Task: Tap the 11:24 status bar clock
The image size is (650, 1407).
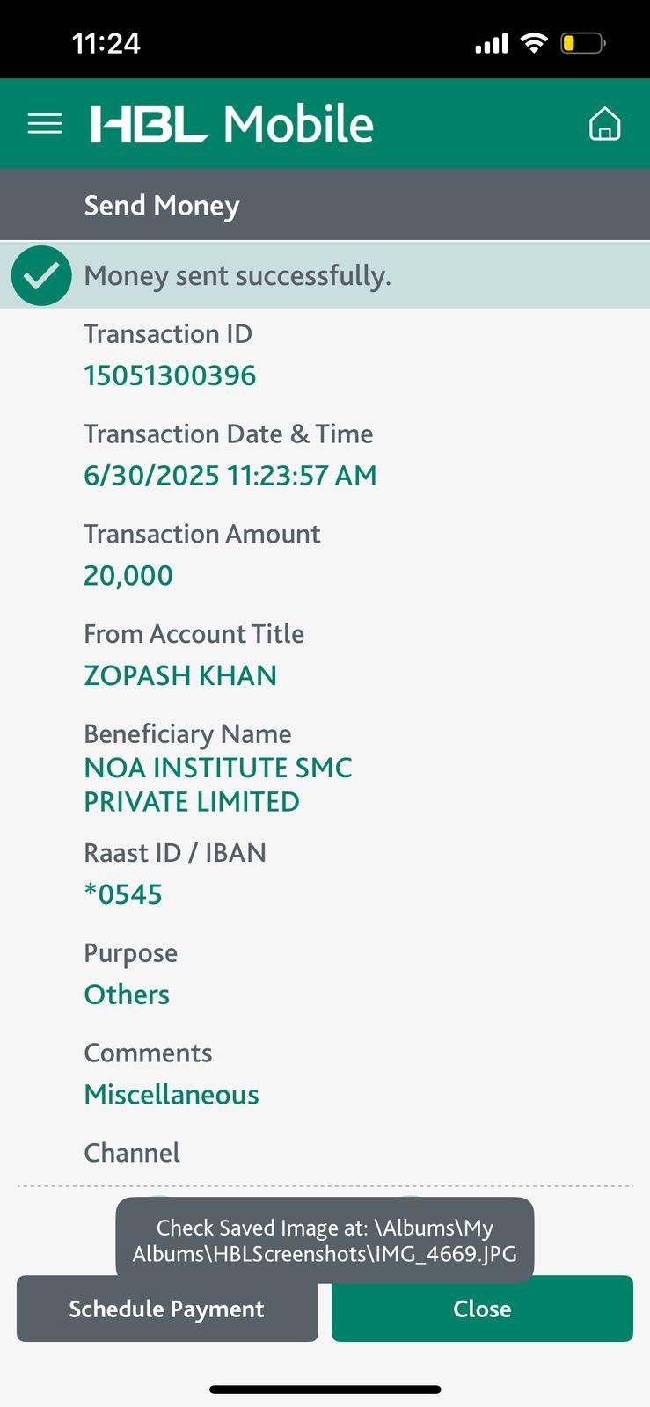Action: click(106, 43)
